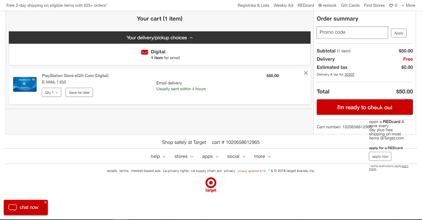Expand the stores footer menu
This screenshot has height=220, width=422.
(x=184, y=156)
